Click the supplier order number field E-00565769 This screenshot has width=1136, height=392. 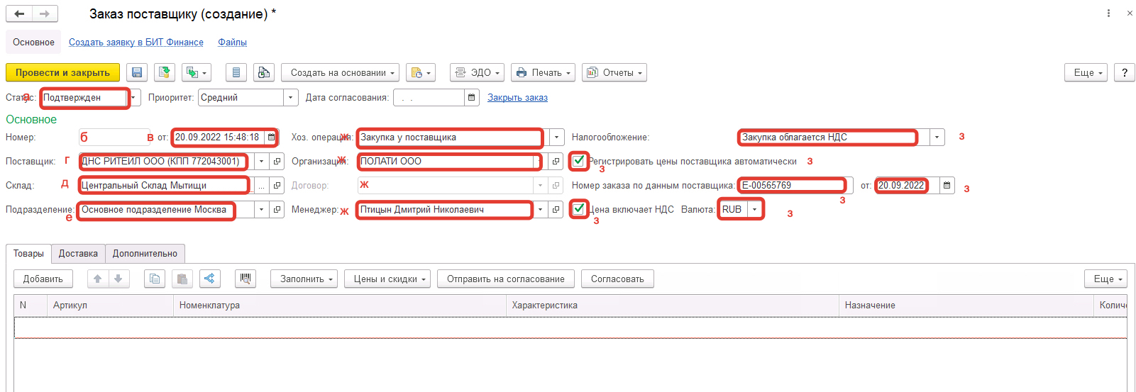795,186
